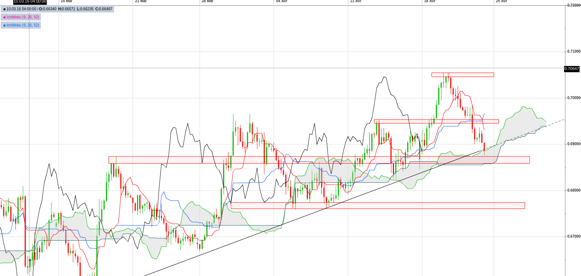Image resolution: width=581 pixels, height=276 pixels.
Task: Click the 0.70647 current price tag
Action: (572, 69)
